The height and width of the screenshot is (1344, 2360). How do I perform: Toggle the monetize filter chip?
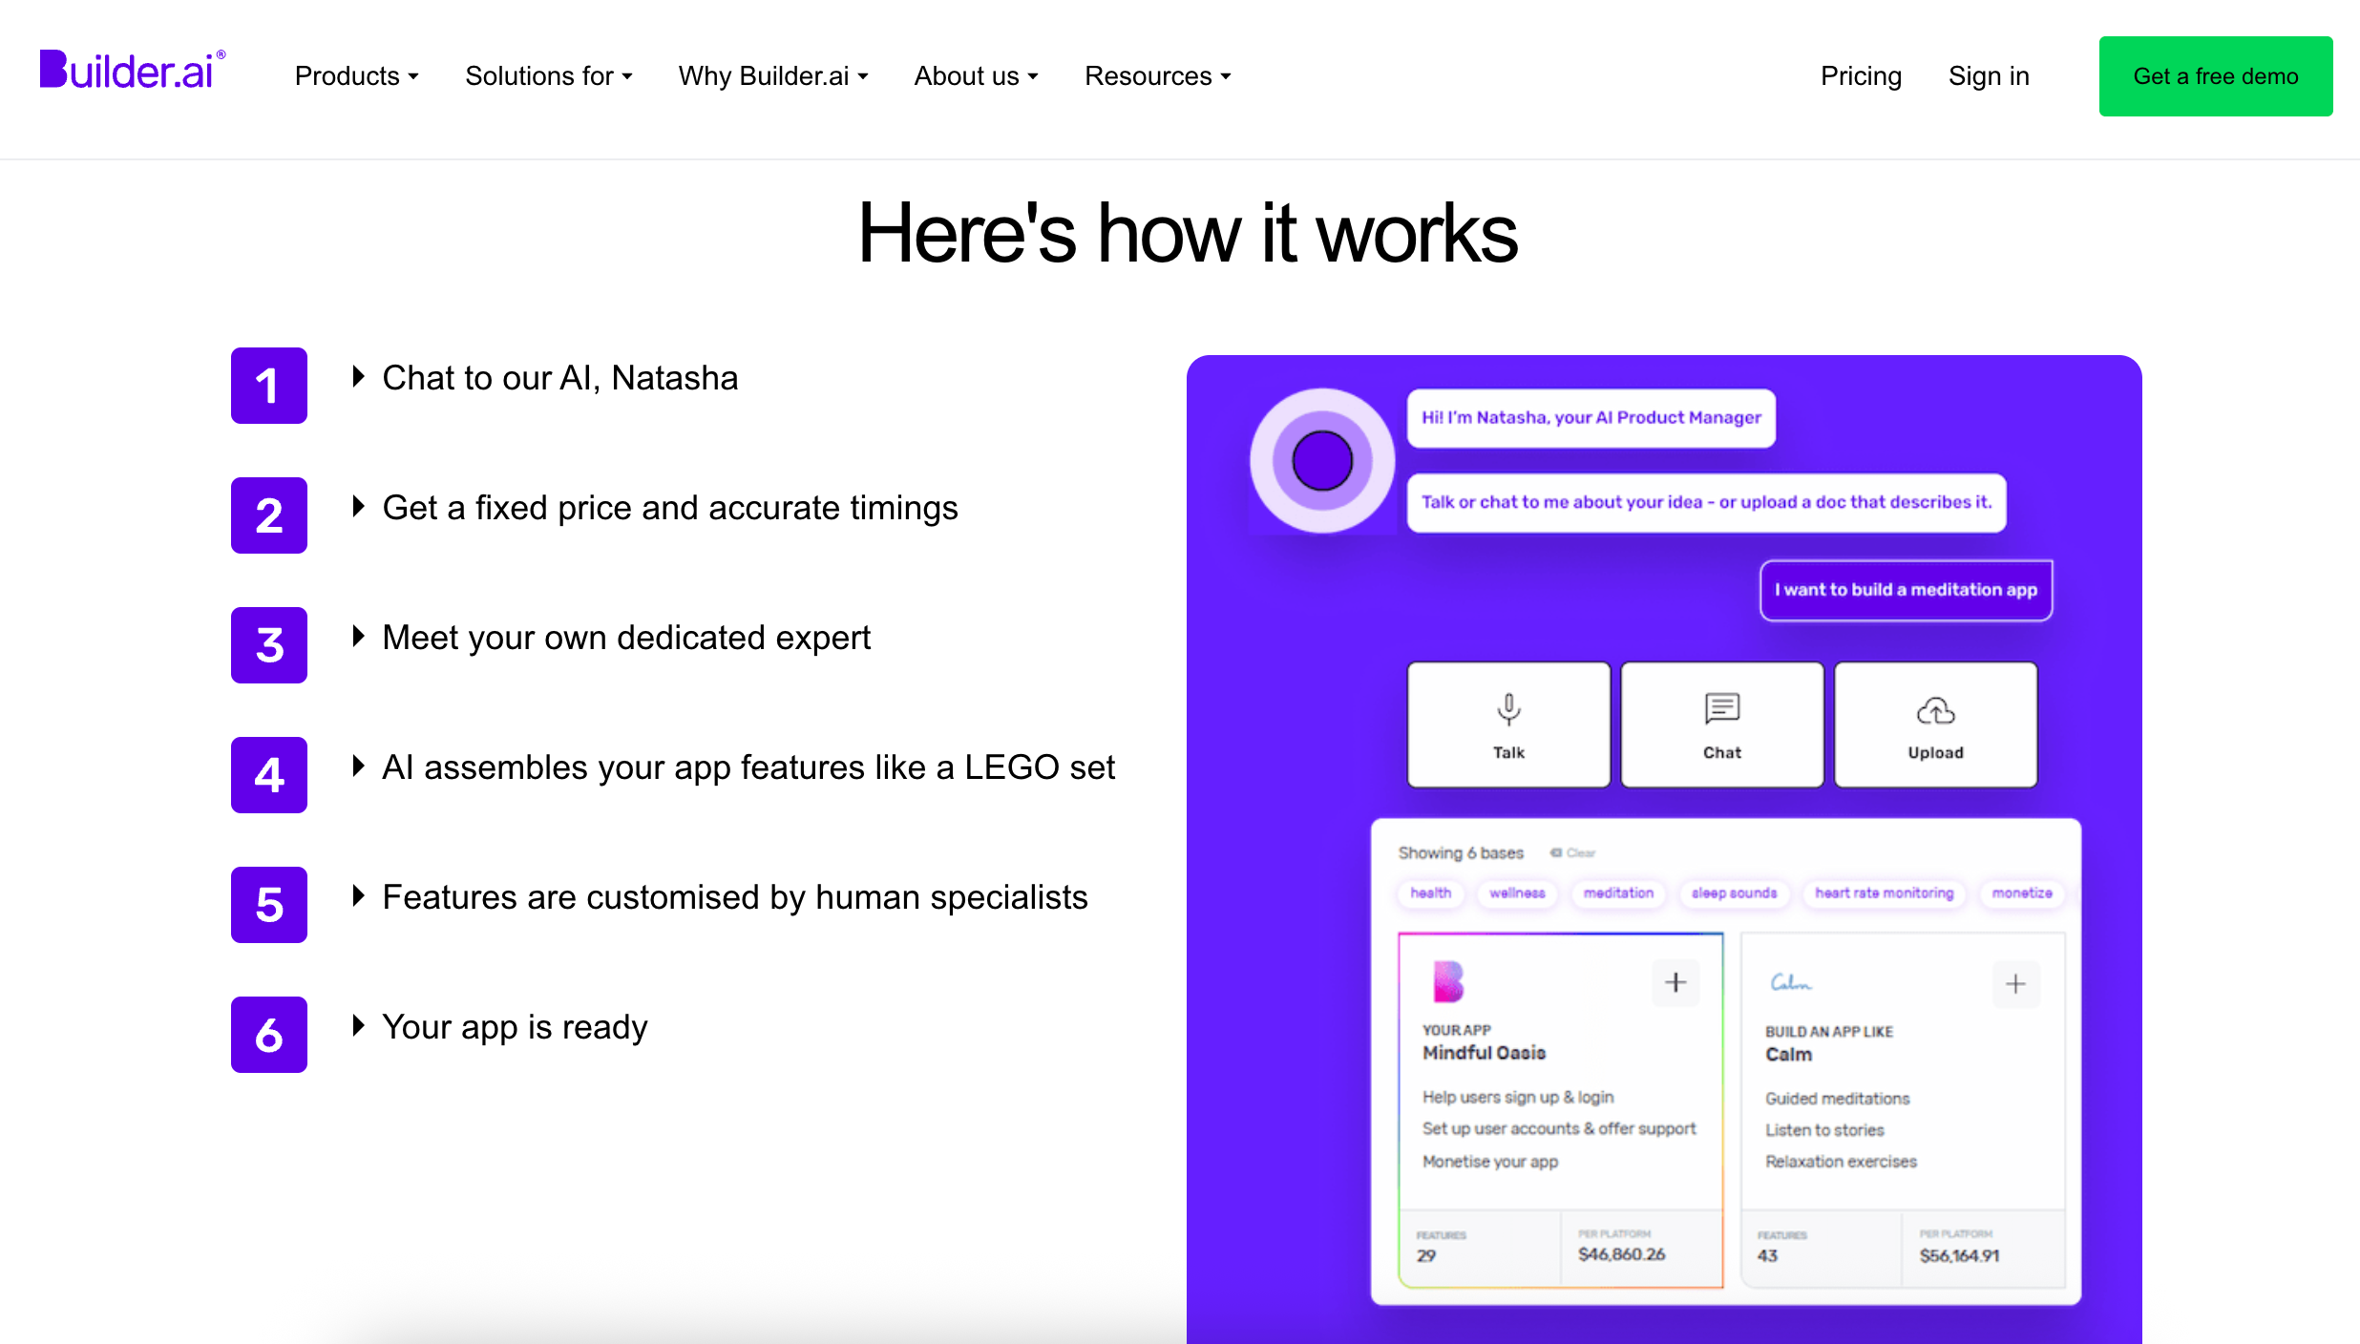coord(2022,893)
